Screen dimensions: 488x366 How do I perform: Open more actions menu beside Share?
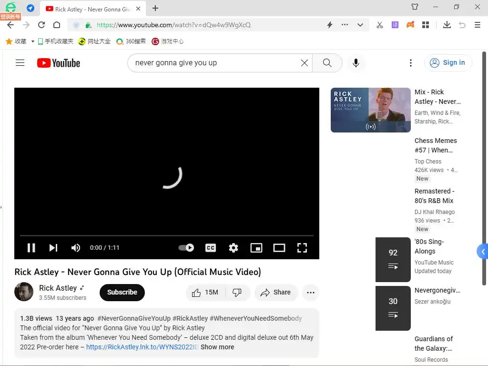point(311,292)
